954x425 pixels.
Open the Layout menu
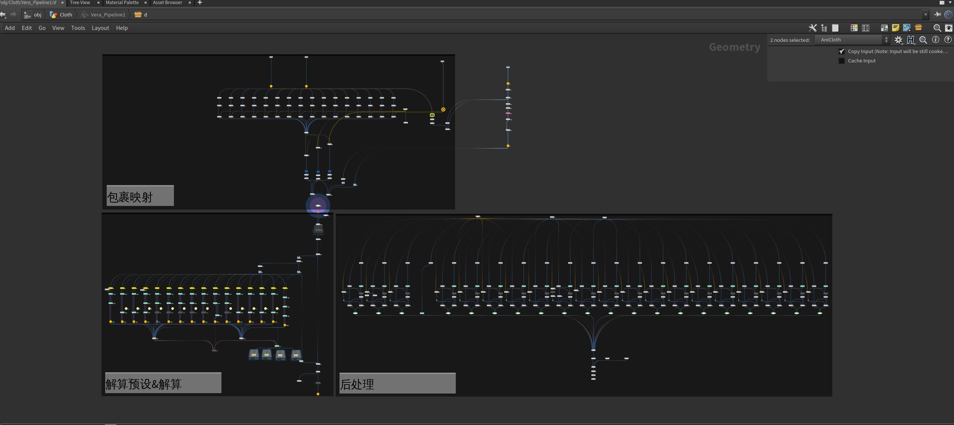point(100,28)
